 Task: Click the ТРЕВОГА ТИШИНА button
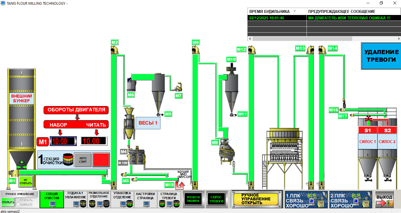193,199
